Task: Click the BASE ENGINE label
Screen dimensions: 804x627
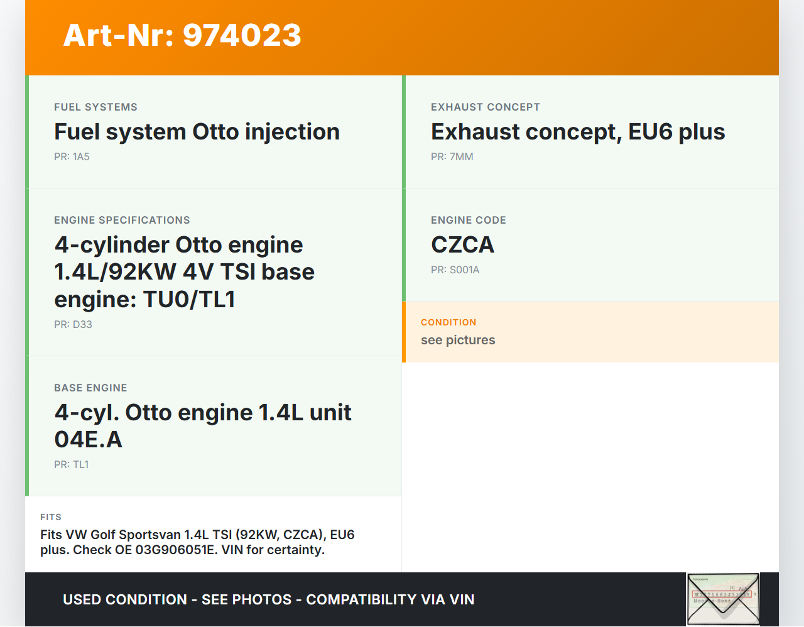Action: 90,388
